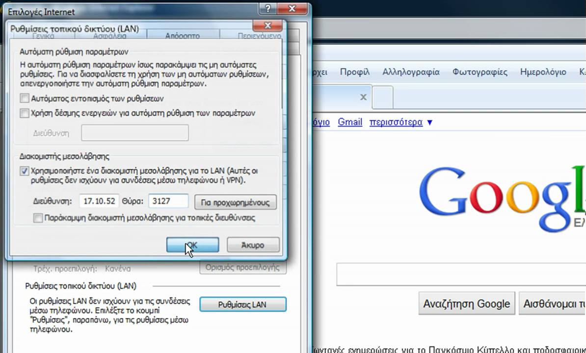Viewport: 586px width, 353px height.
Task: Click the Google search text box
Action: point(461,274)
